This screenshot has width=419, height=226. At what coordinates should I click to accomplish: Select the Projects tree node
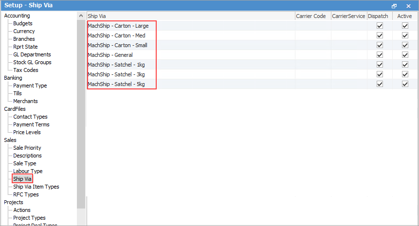tap(13, 202)
